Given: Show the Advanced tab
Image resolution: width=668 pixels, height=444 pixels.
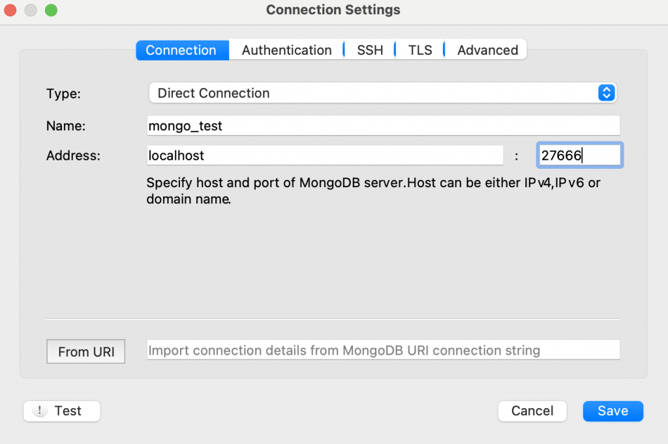Looking at the screenshot, I should (487, 50).
